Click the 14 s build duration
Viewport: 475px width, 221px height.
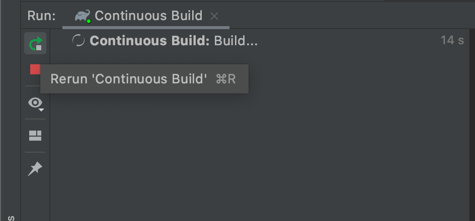coord(452,40)
